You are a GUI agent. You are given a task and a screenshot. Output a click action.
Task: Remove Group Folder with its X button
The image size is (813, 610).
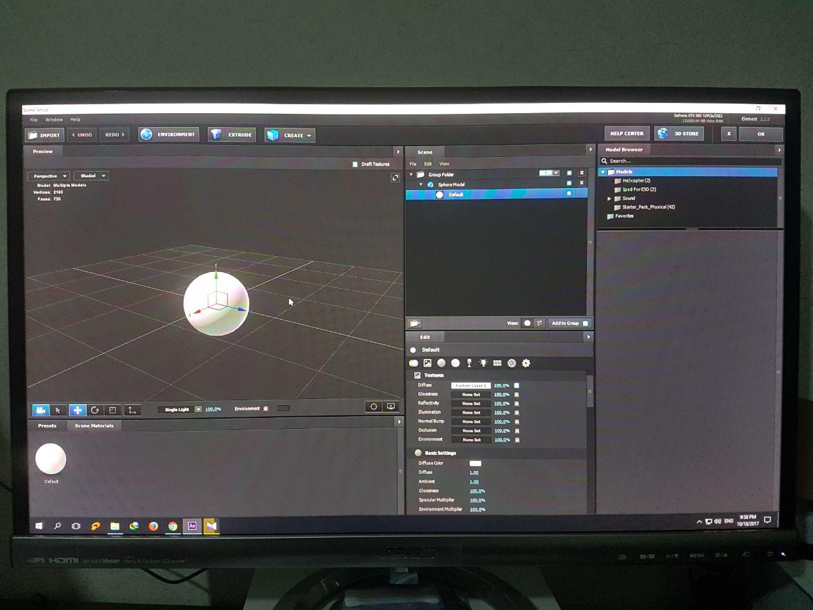581,173
